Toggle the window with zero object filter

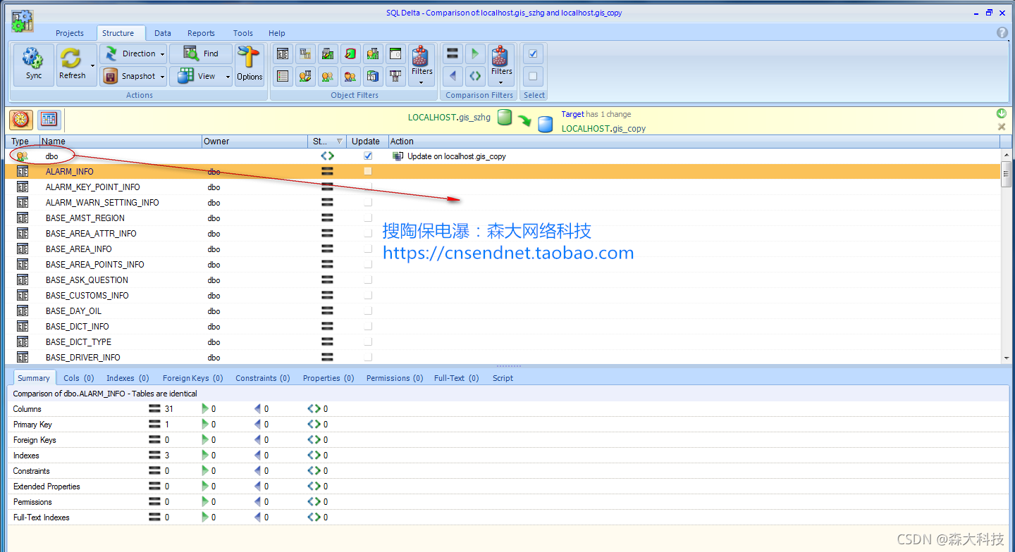click(x=395, y=54)
